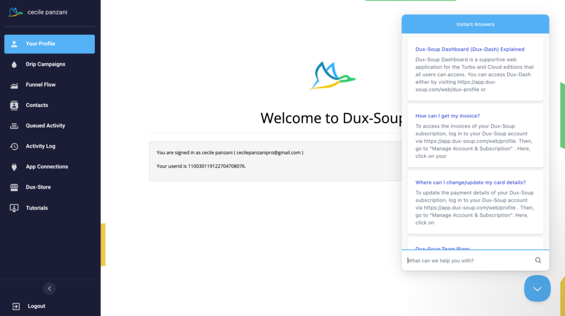Click the Activity Log history icon
565x316 pixels.
(x=14, y=146)
